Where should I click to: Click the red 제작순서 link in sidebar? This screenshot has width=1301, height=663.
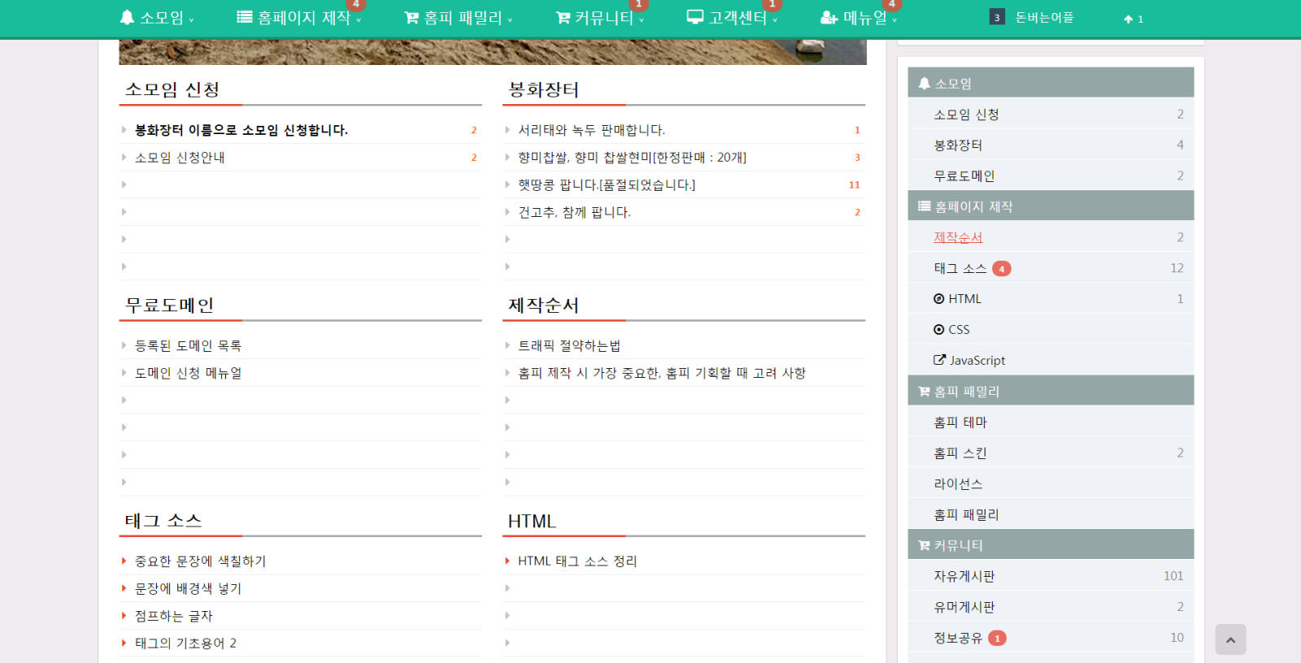click(x=958, y=237)
